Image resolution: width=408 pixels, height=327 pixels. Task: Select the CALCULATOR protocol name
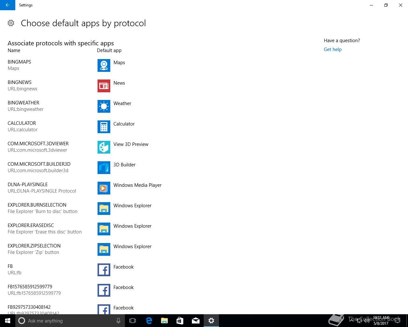point(22,123)
